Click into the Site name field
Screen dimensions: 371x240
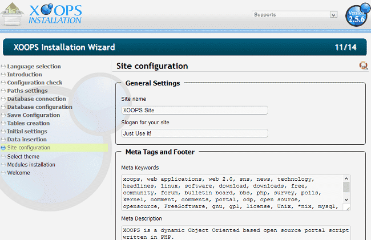(194, 111)
